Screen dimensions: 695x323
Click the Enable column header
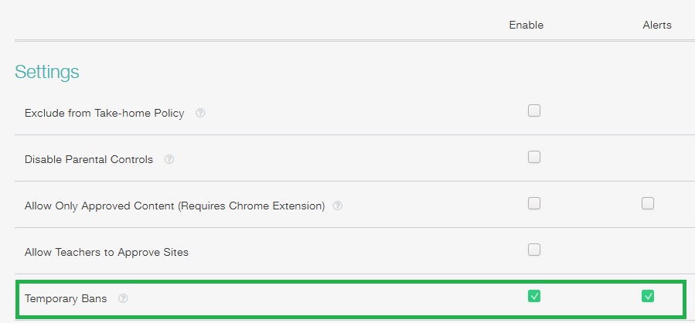pos(526,25)
